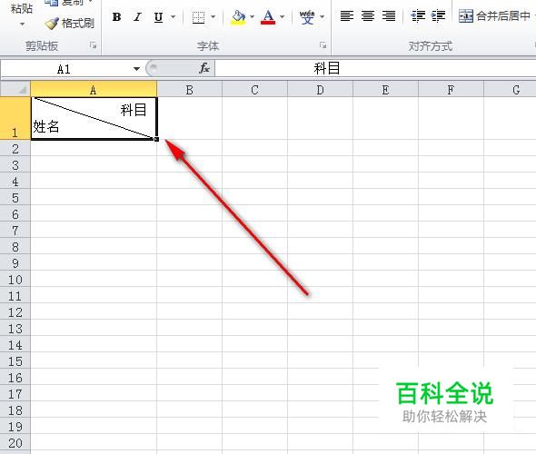The height and width of the screenshot is (454, 536).
Task: Click the A1 cell fill handle
Action: point(156,139)
